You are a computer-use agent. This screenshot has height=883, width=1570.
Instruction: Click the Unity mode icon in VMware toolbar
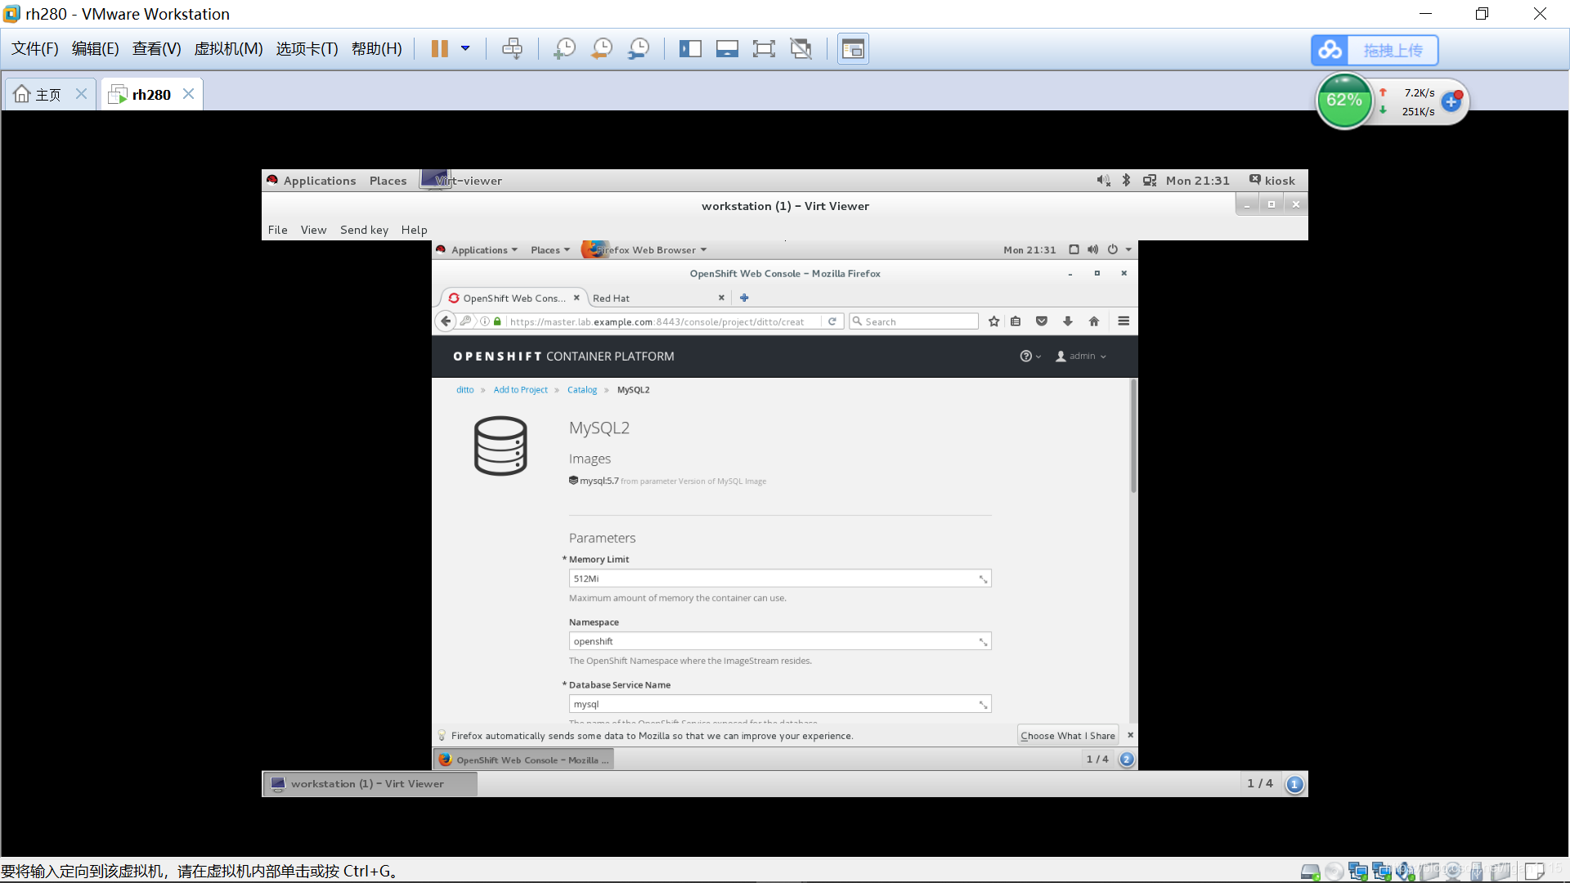(x=801, y=49)
